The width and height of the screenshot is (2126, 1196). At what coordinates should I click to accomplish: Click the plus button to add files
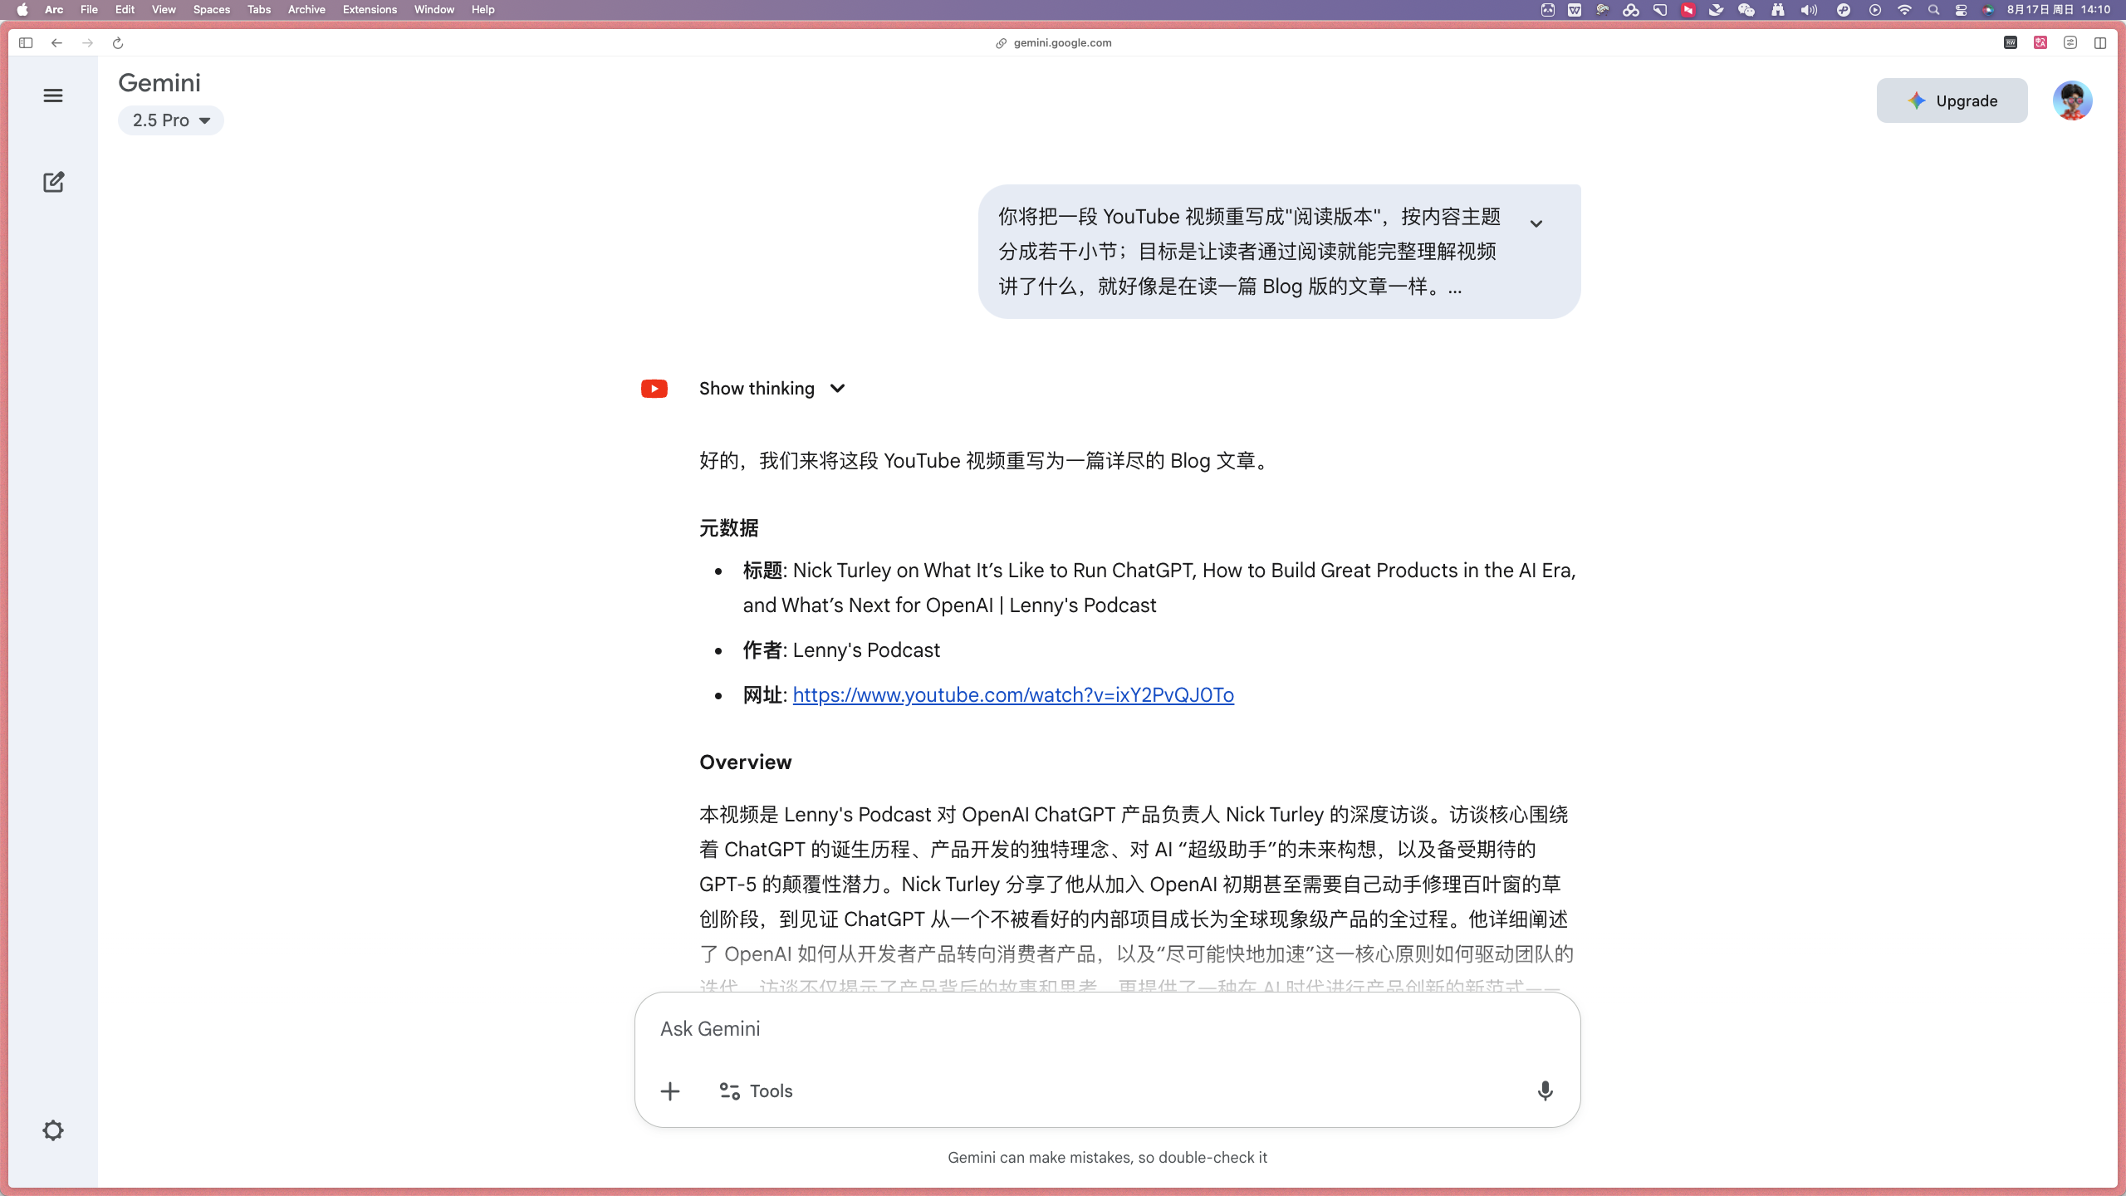(670, 1091)
